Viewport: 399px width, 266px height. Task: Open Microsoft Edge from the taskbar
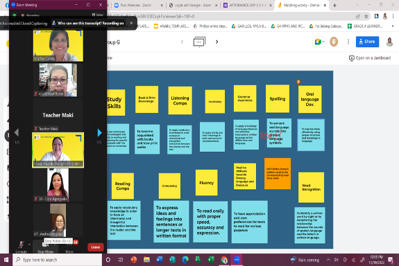pos(185,260)
